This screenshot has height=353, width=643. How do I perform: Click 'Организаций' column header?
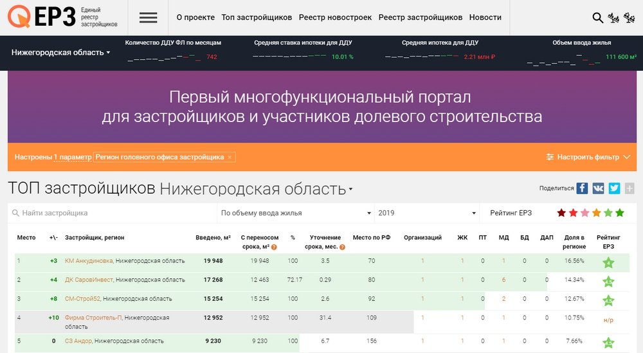422,237
